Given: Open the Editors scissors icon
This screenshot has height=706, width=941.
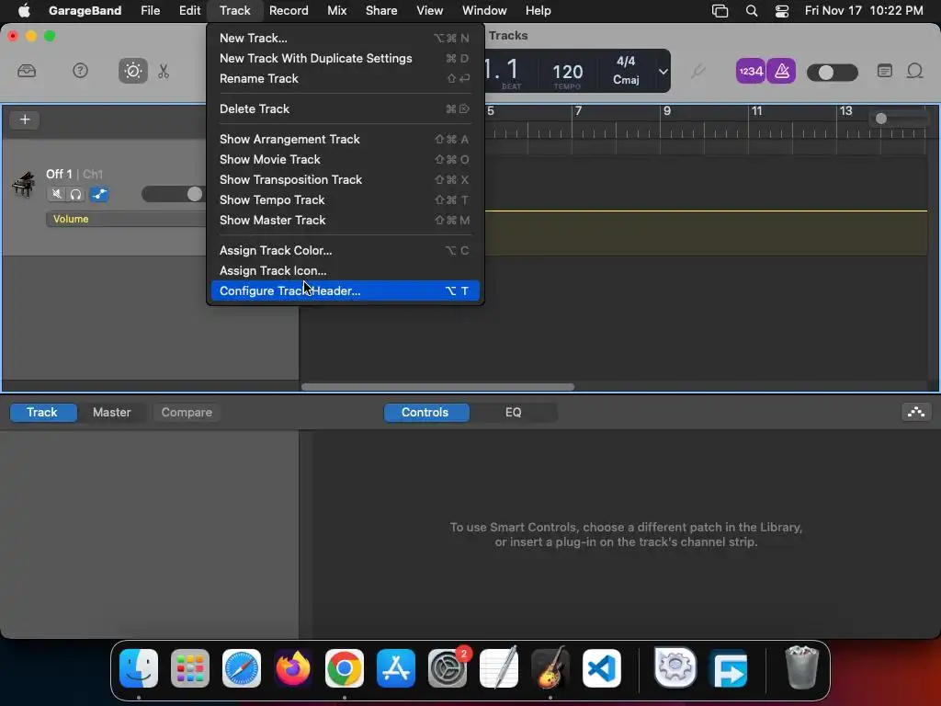Looking at the screenshot, I should pos(164,71).
